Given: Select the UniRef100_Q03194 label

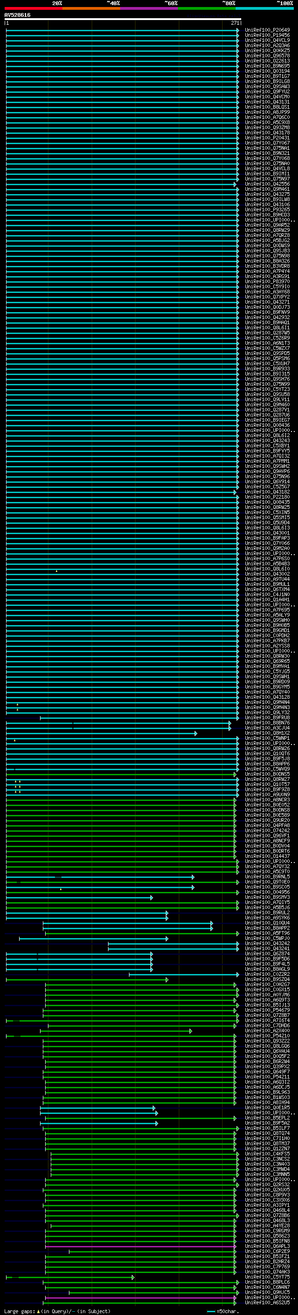Looking at the screenshot, I should 267,71.
